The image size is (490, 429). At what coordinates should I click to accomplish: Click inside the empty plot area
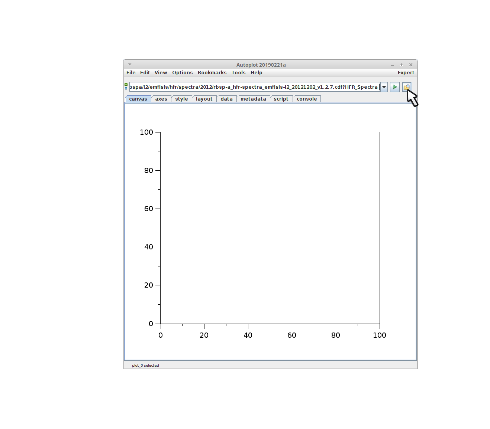click(270, 227)
